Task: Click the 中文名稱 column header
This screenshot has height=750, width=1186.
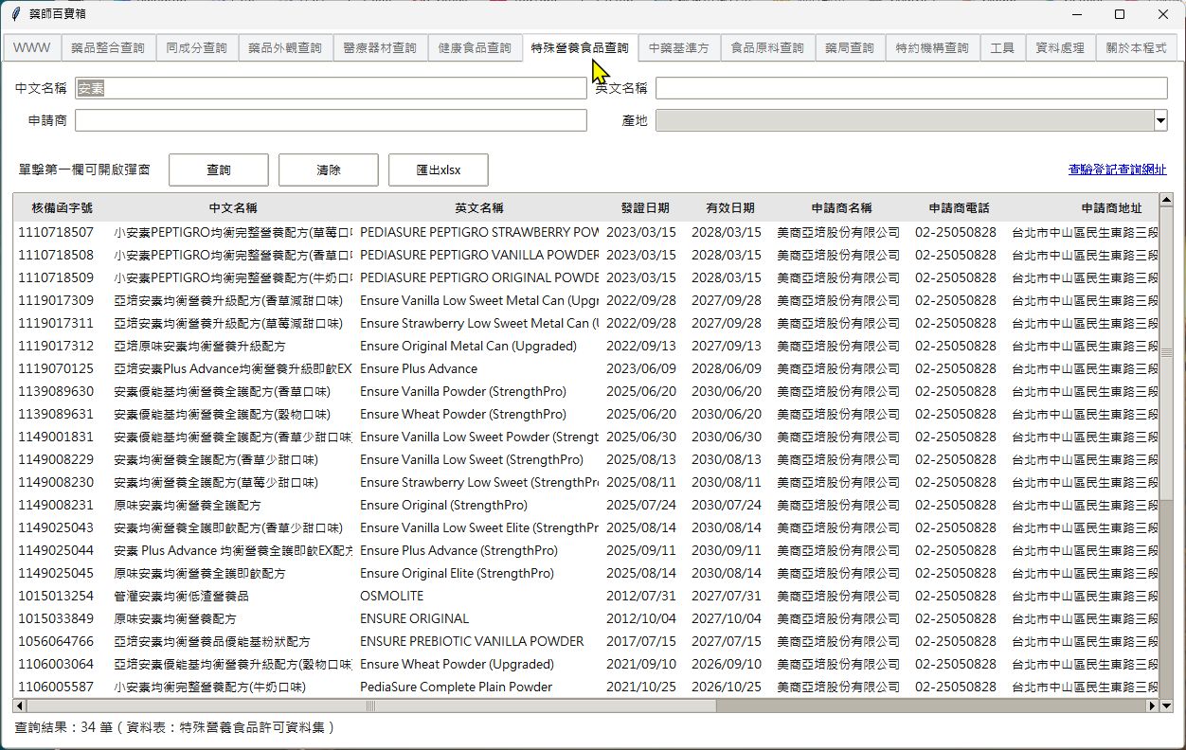Action: (233, 208)
